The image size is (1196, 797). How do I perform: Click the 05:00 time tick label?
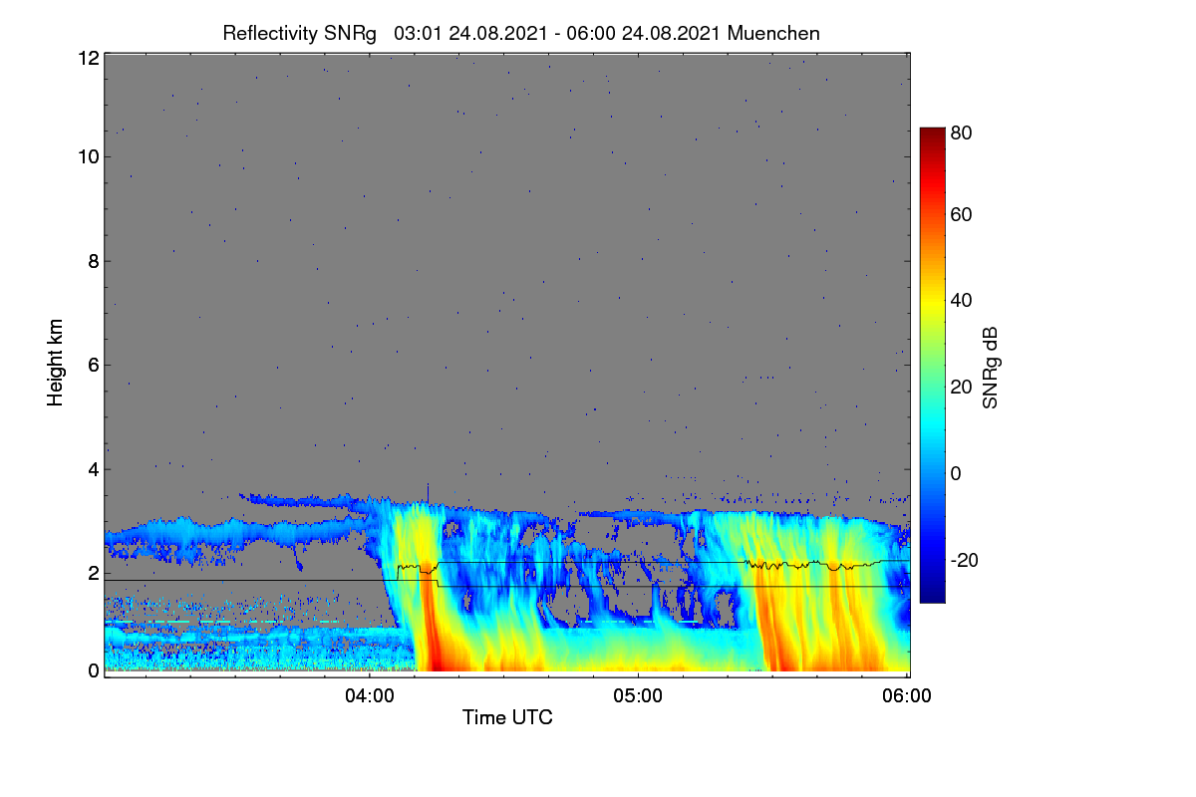point(638,696)
